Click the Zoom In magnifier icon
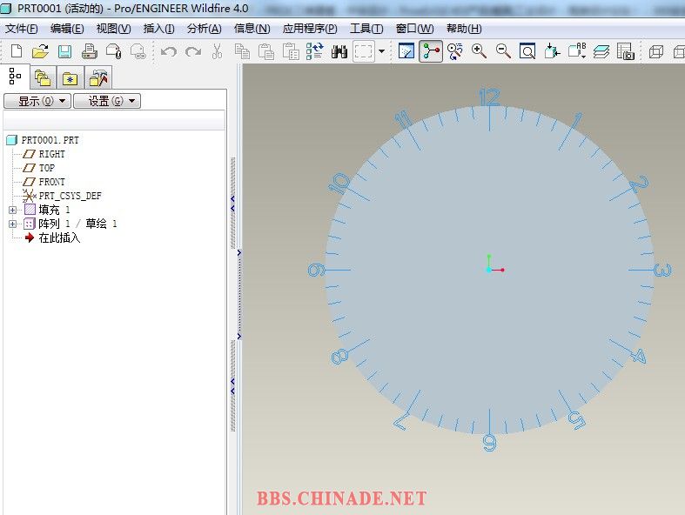 pos(479,51)
